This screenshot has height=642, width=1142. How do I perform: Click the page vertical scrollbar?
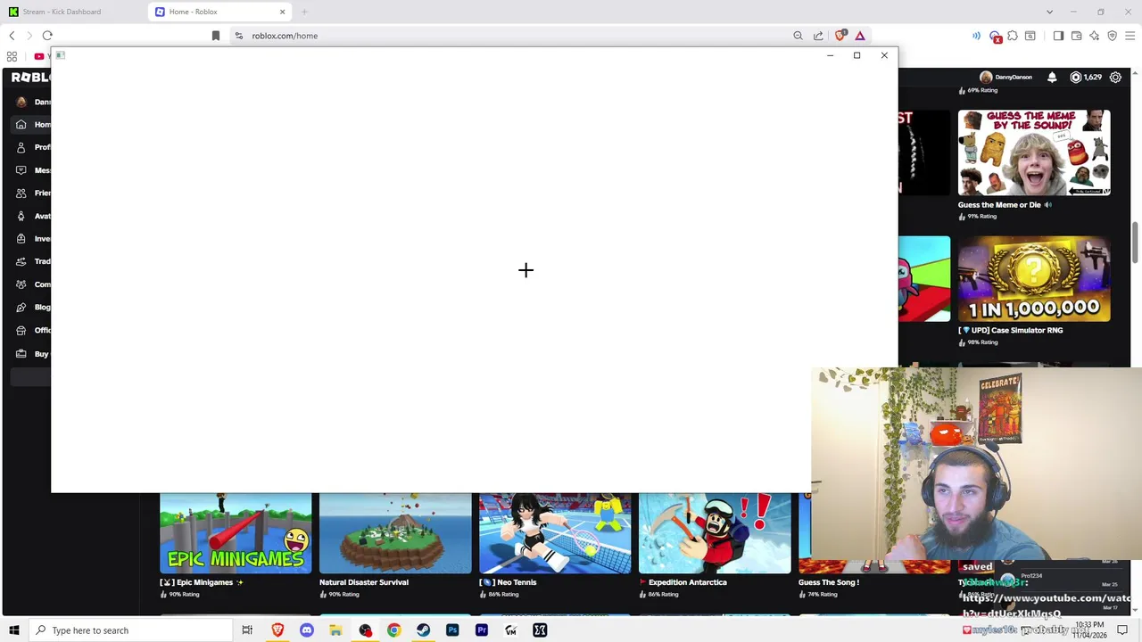point(1136,241)
